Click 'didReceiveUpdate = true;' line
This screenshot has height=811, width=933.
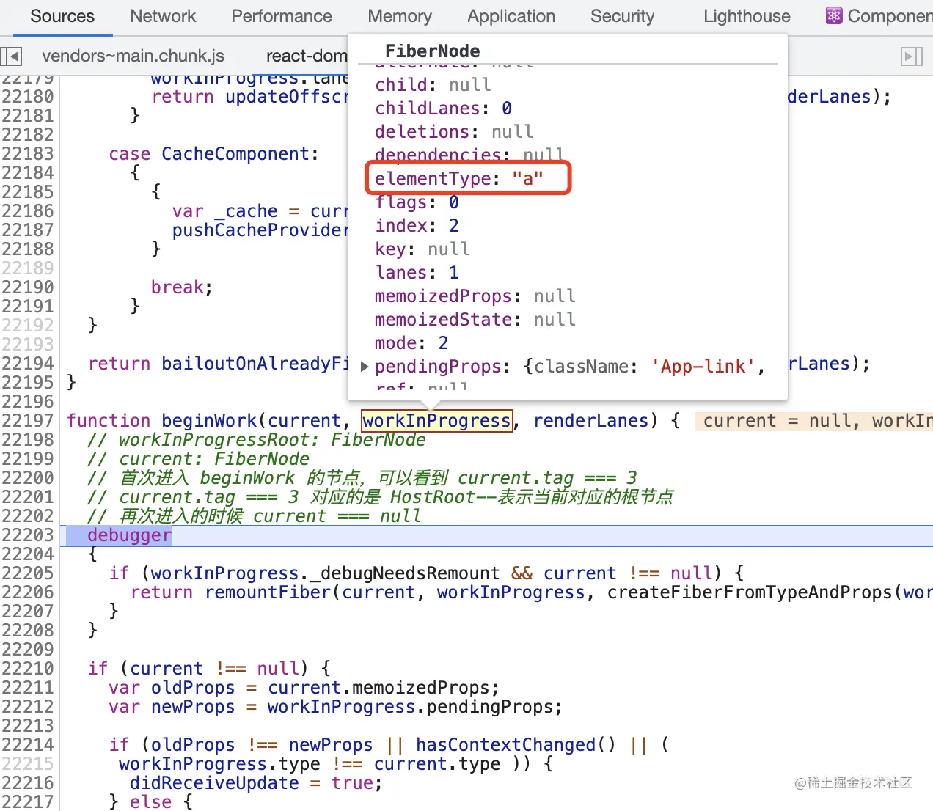click(256, 783)
